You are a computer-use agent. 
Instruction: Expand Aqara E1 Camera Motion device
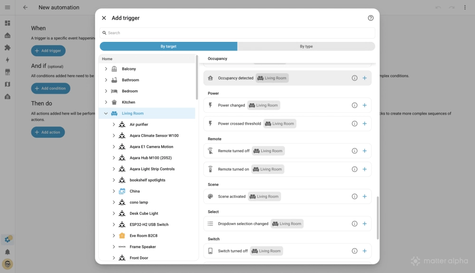coord(114,147)
